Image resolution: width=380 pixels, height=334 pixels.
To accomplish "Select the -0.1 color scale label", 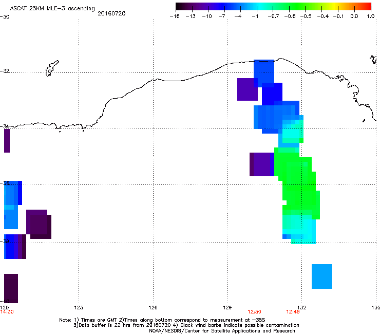I will [338, 16].
